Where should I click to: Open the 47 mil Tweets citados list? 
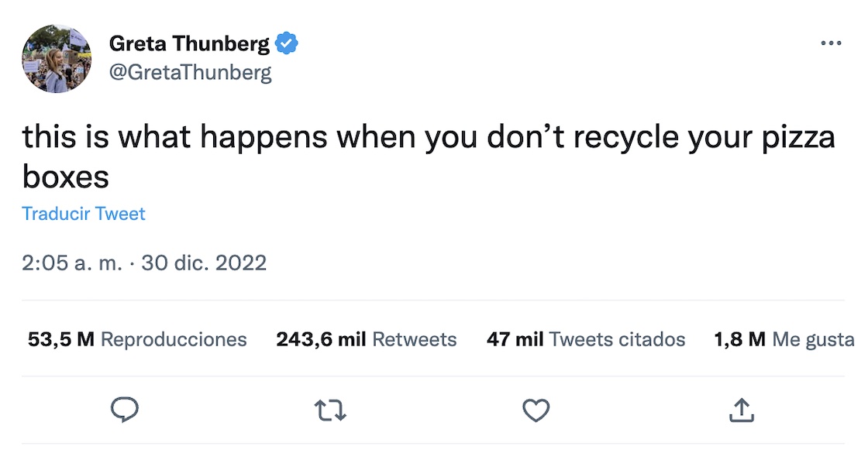(585, 339)
